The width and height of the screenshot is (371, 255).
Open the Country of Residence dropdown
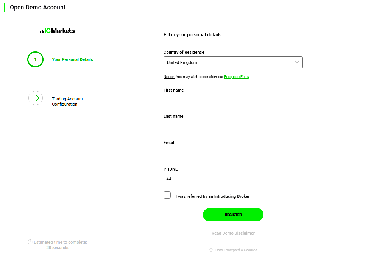tap(233, 62)
